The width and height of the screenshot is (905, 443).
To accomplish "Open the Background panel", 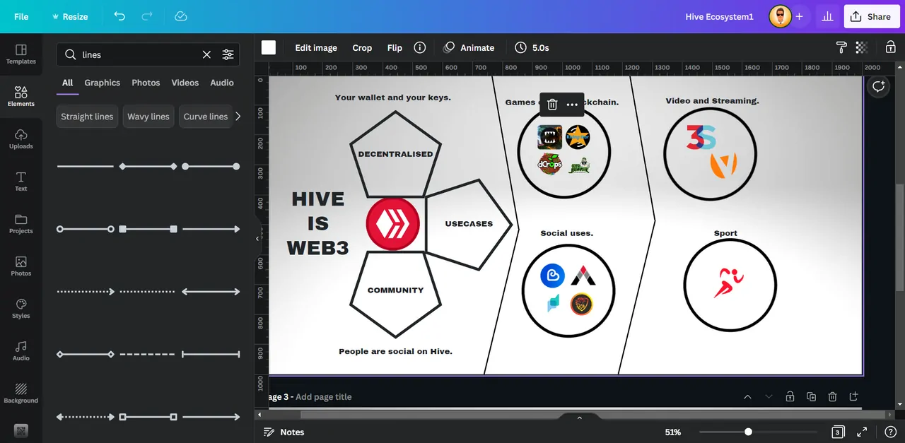I will [21, 394].
